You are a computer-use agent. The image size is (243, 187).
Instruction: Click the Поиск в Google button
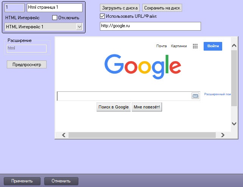click(114, 107)
